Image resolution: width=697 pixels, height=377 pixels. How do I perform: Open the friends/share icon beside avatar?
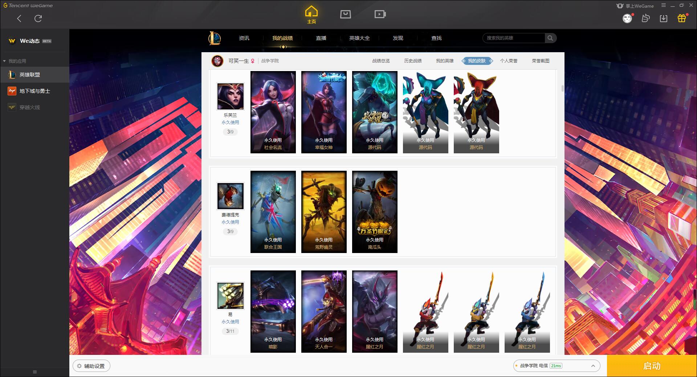645,18
